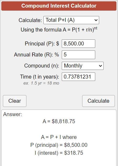Focus the Annual Rate (R) input field
118x166 pixels.
pyautogui.click(x=78, y=55)
